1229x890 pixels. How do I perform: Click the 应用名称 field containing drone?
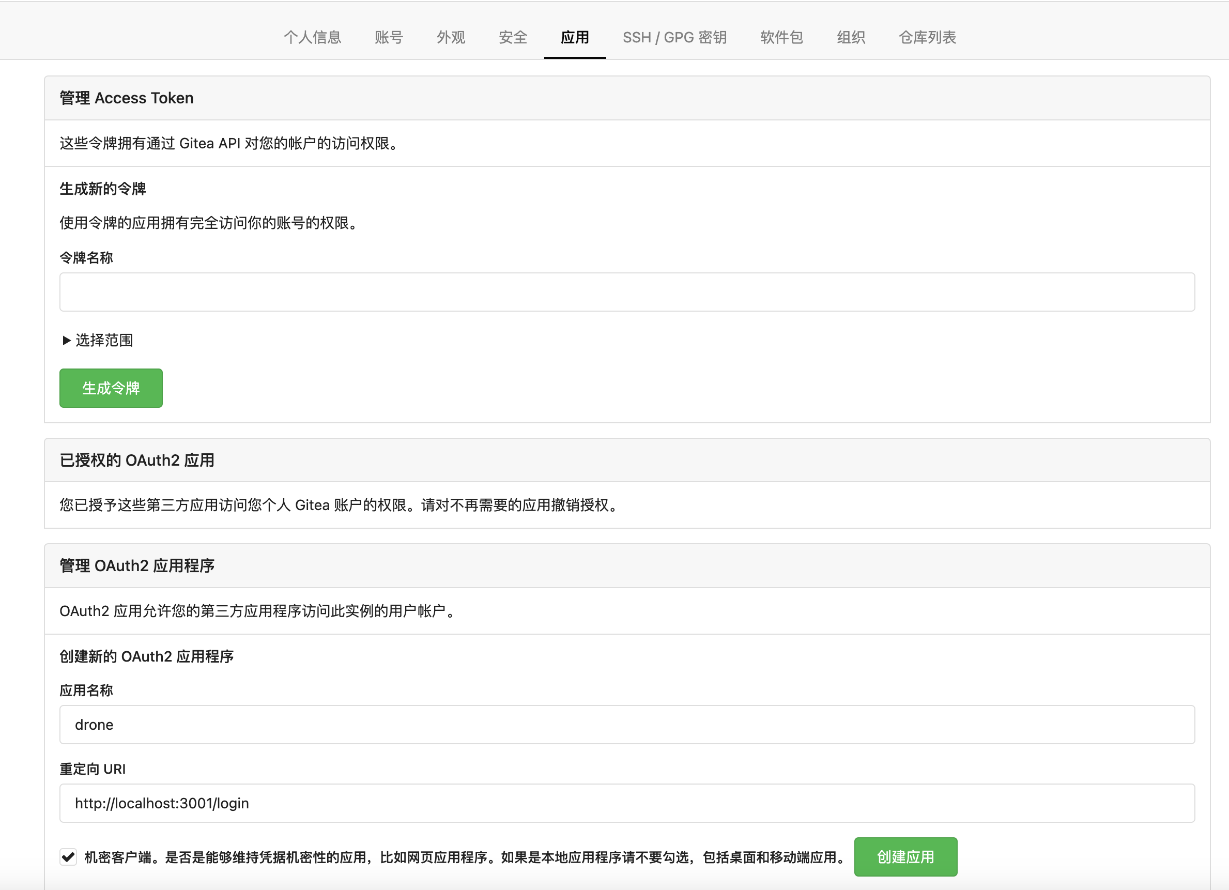tap(626, 725)
